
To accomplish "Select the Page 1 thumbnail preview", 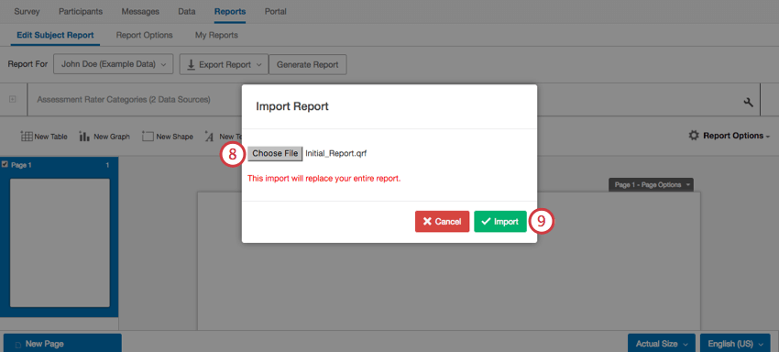I will point(60,243).
